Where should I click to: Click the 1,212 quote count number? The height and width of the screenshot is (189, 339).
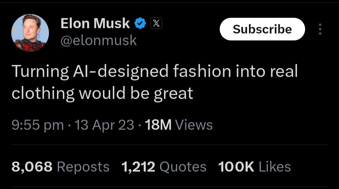point(138,167)
